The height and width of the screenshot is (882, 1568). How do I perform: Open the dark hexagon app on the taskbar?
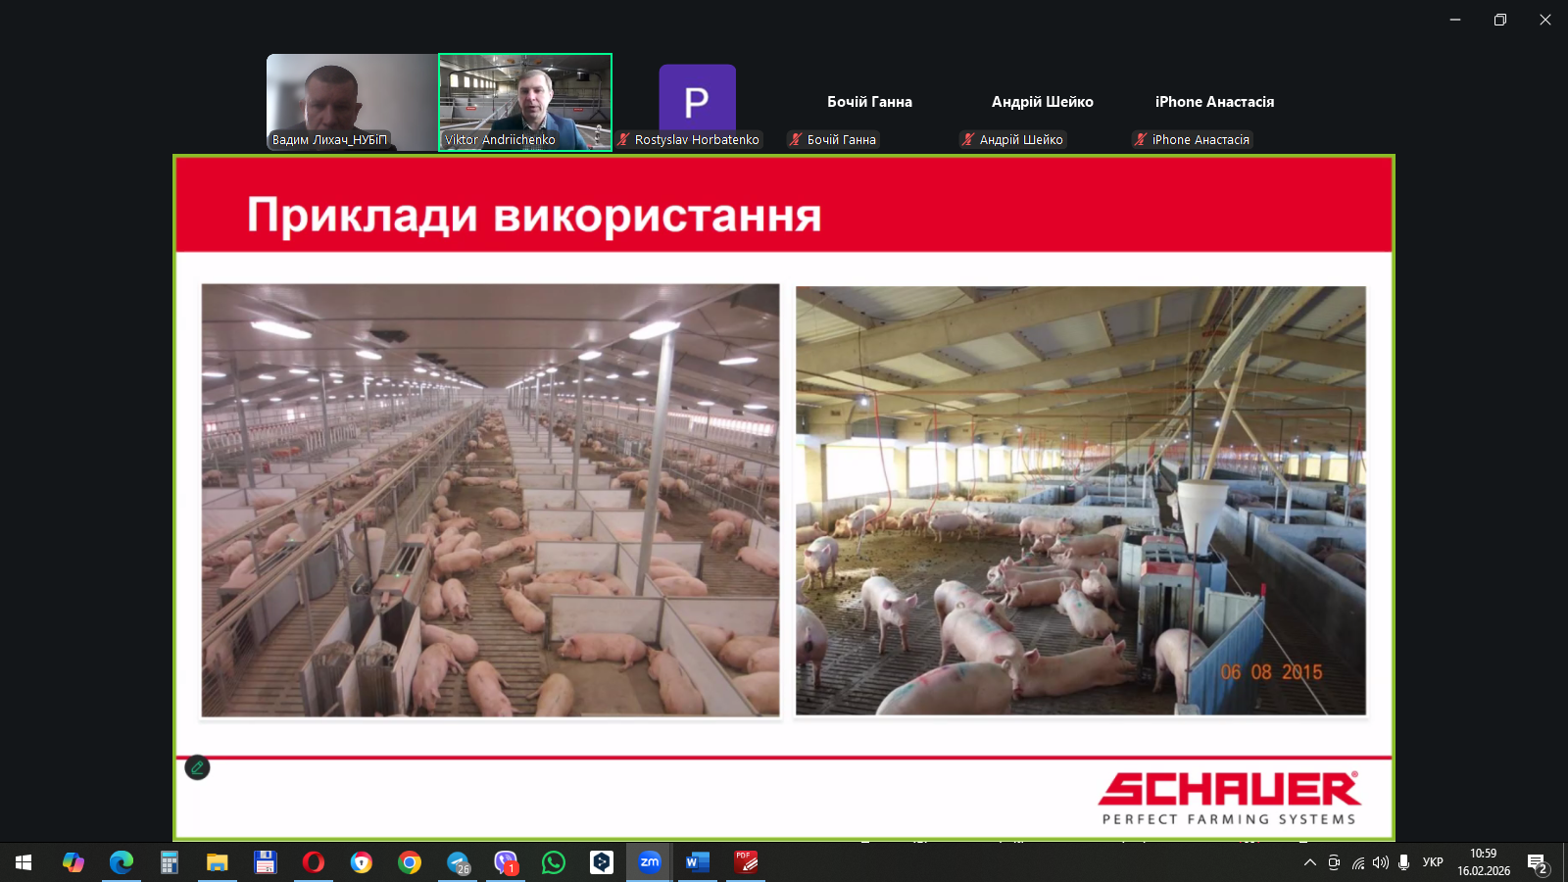pos(602,862)
